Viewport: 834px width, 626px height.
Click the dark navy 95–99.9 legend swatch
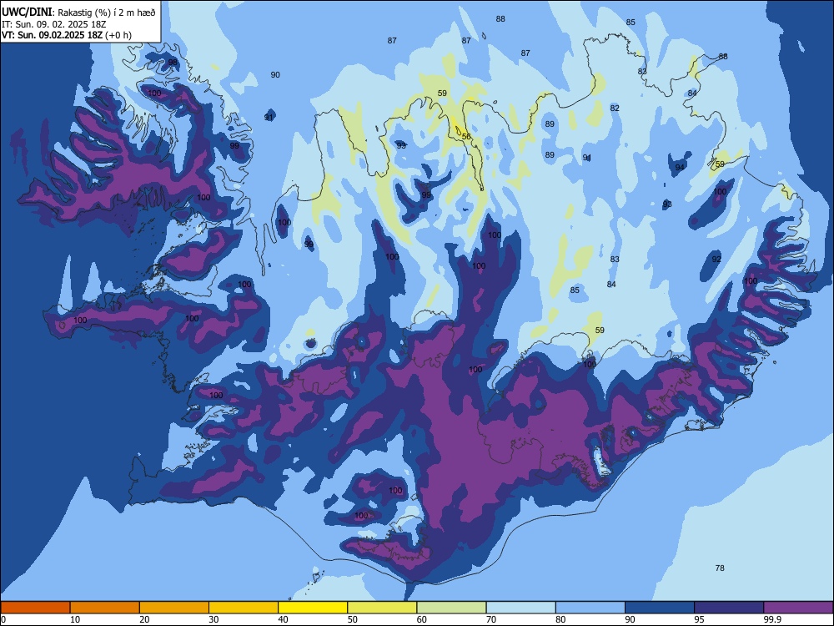pyautogui.click(x=729, y=608)
